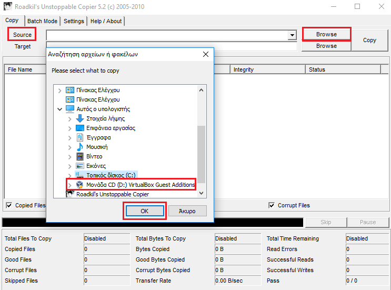Confirm selection with OK button

(145, 211)
